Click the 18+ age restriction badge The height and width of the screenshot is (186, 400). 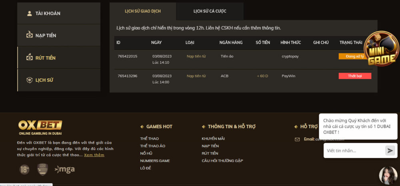[24, 169]
